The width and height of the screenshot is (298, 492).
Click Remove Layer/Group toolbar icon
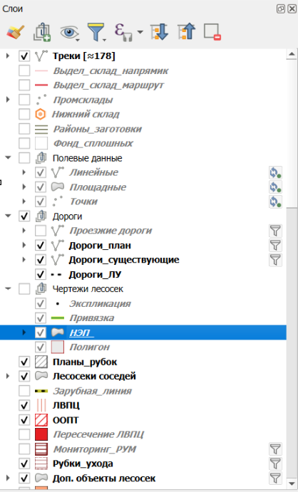tap(212, 32)
